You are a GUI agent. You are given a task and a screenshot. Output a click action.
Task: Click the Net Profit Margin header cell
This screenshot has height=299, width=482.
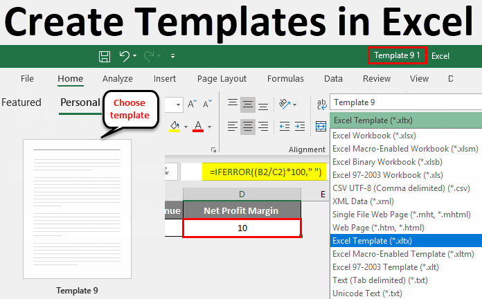coord(242,210)
